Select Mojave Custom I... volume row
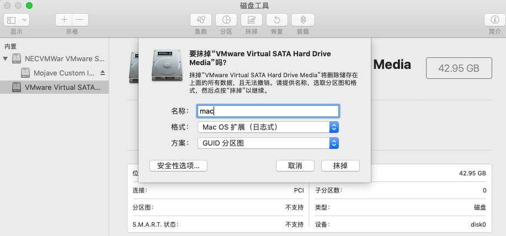This screenshot has width=506, height=236. [54, 73]
